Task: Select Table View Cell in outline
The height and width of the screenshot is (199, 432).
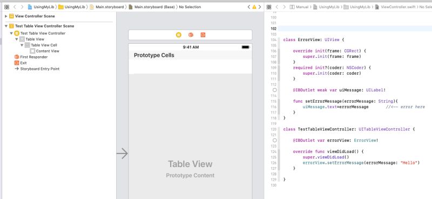Action: click(x=44, y=45)
